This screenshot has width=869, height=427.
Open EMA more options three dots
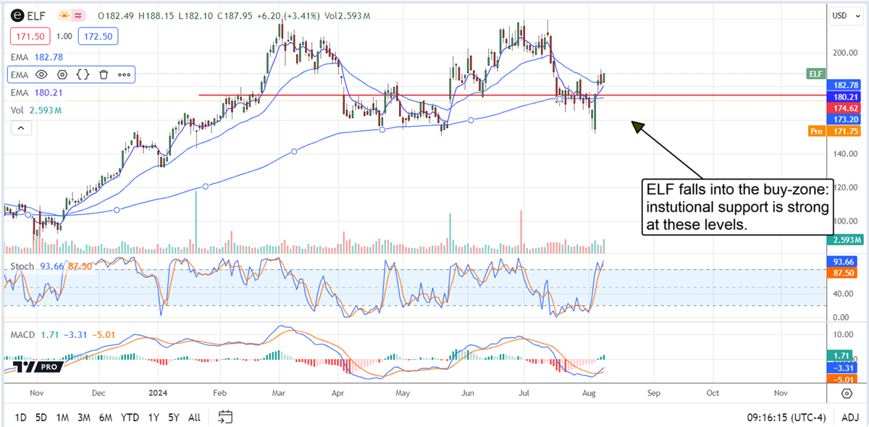point(124,74)
